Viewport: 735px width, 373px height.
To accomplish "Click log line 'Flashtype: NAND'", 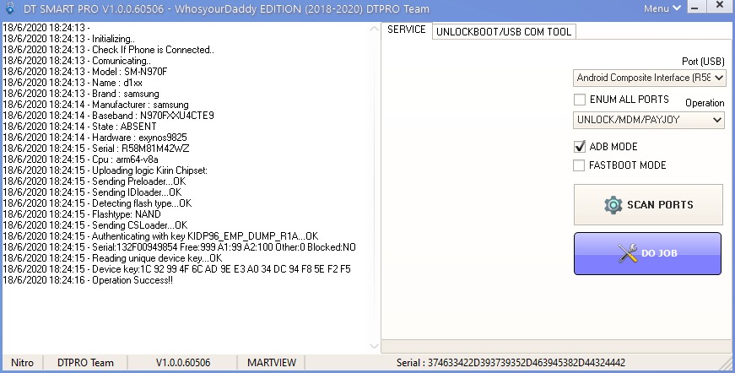I will click(82, 214).
